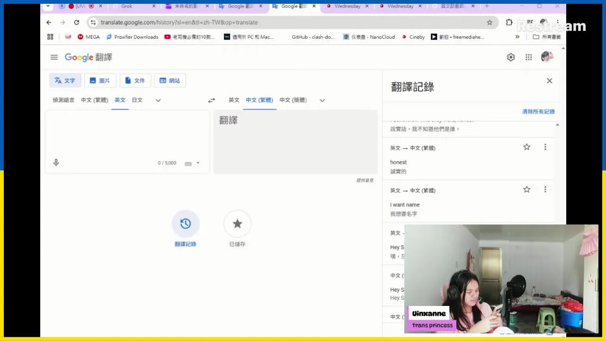Reload the page
This screenshot has height=341, width=606.
(x=77, y=22)
